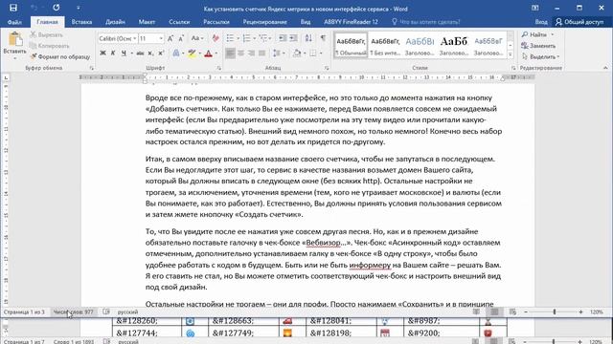Justify text in paragraph group
Image resolution: width=613 pixels, height=344 pixels.
pos(261,54)
